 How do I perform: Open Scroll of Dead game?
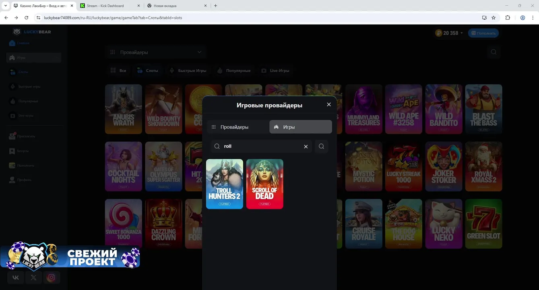click(x=264, y=184)
